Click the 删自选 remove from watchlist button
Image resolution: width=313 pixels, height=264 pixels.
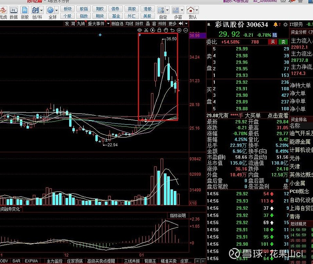pyautogui.click(x=117, y=23)
